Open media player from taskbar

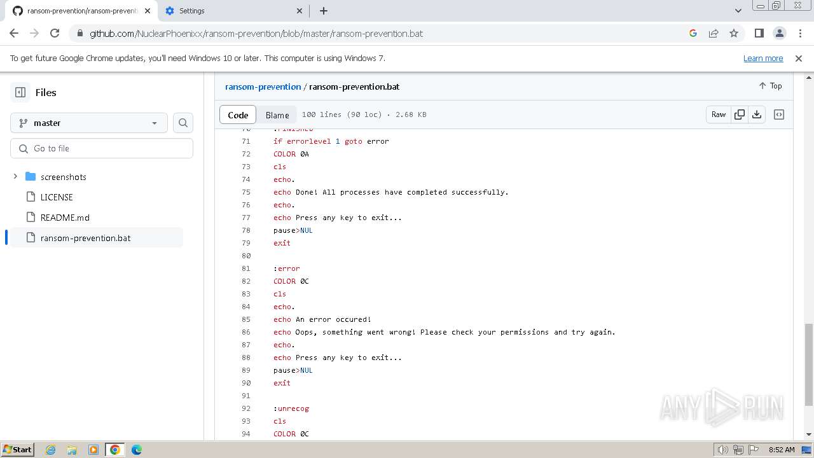(93, 450)
